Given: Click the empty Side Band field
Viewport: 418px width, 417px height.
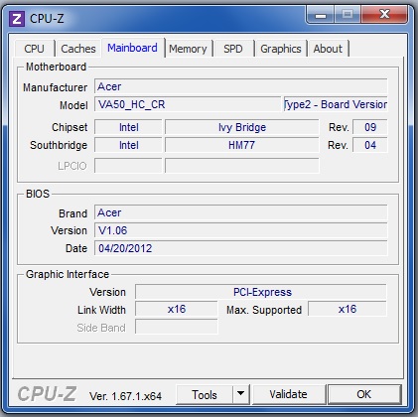Looking at the screenshot, I should click(x=177, y=327).
